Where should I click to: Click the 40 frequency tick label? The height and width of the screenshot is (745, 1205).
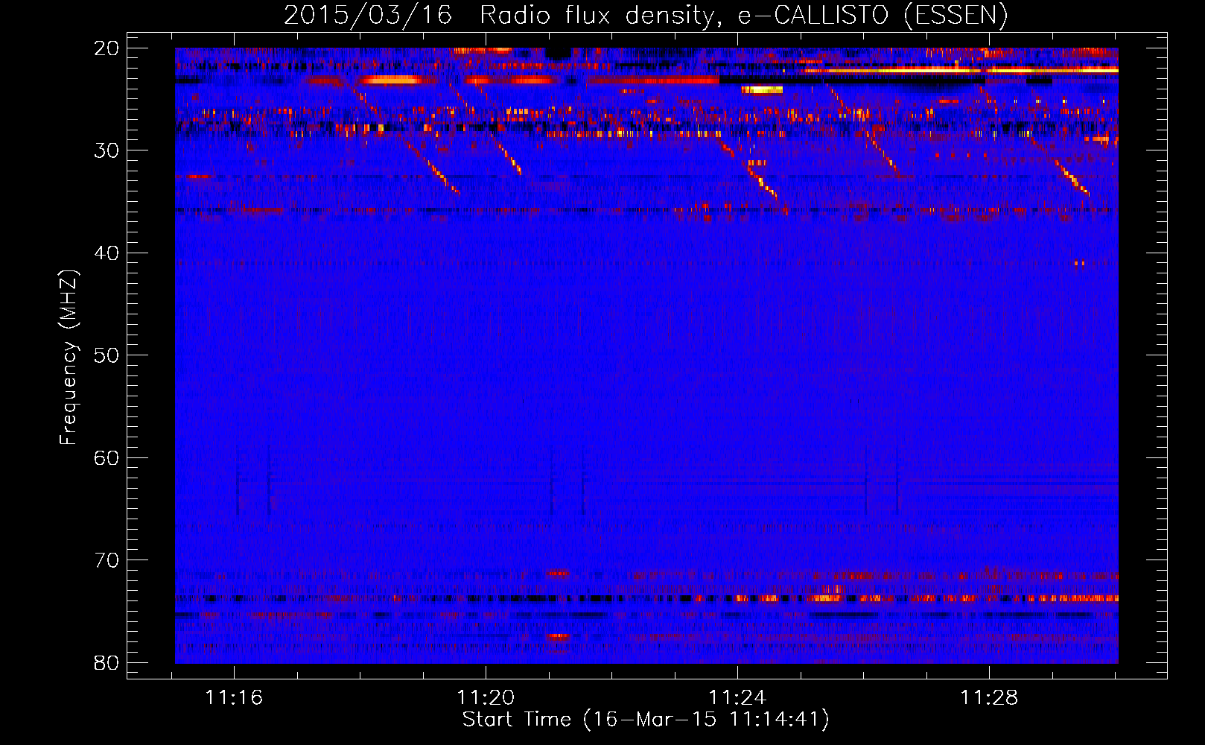coord(107,253)
